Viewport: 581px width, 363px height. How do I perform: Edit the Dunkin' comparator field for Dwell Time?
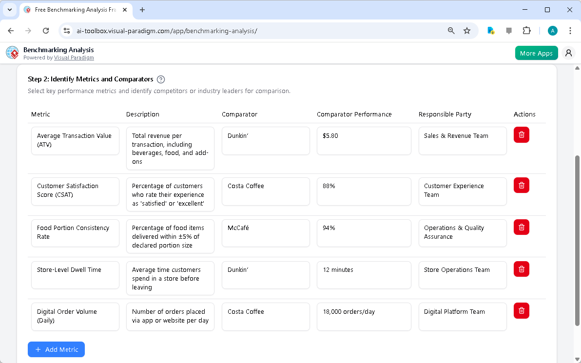266,275
